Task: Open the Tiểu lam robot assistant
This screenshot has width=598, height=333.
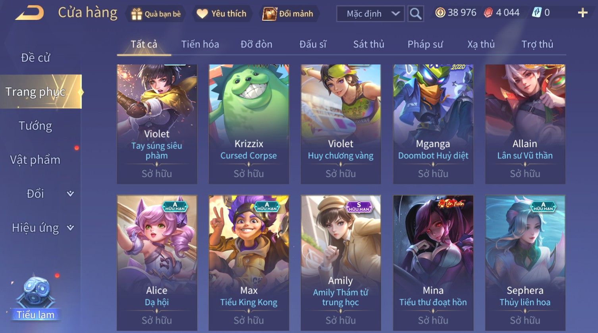Action: pos(36,298)
